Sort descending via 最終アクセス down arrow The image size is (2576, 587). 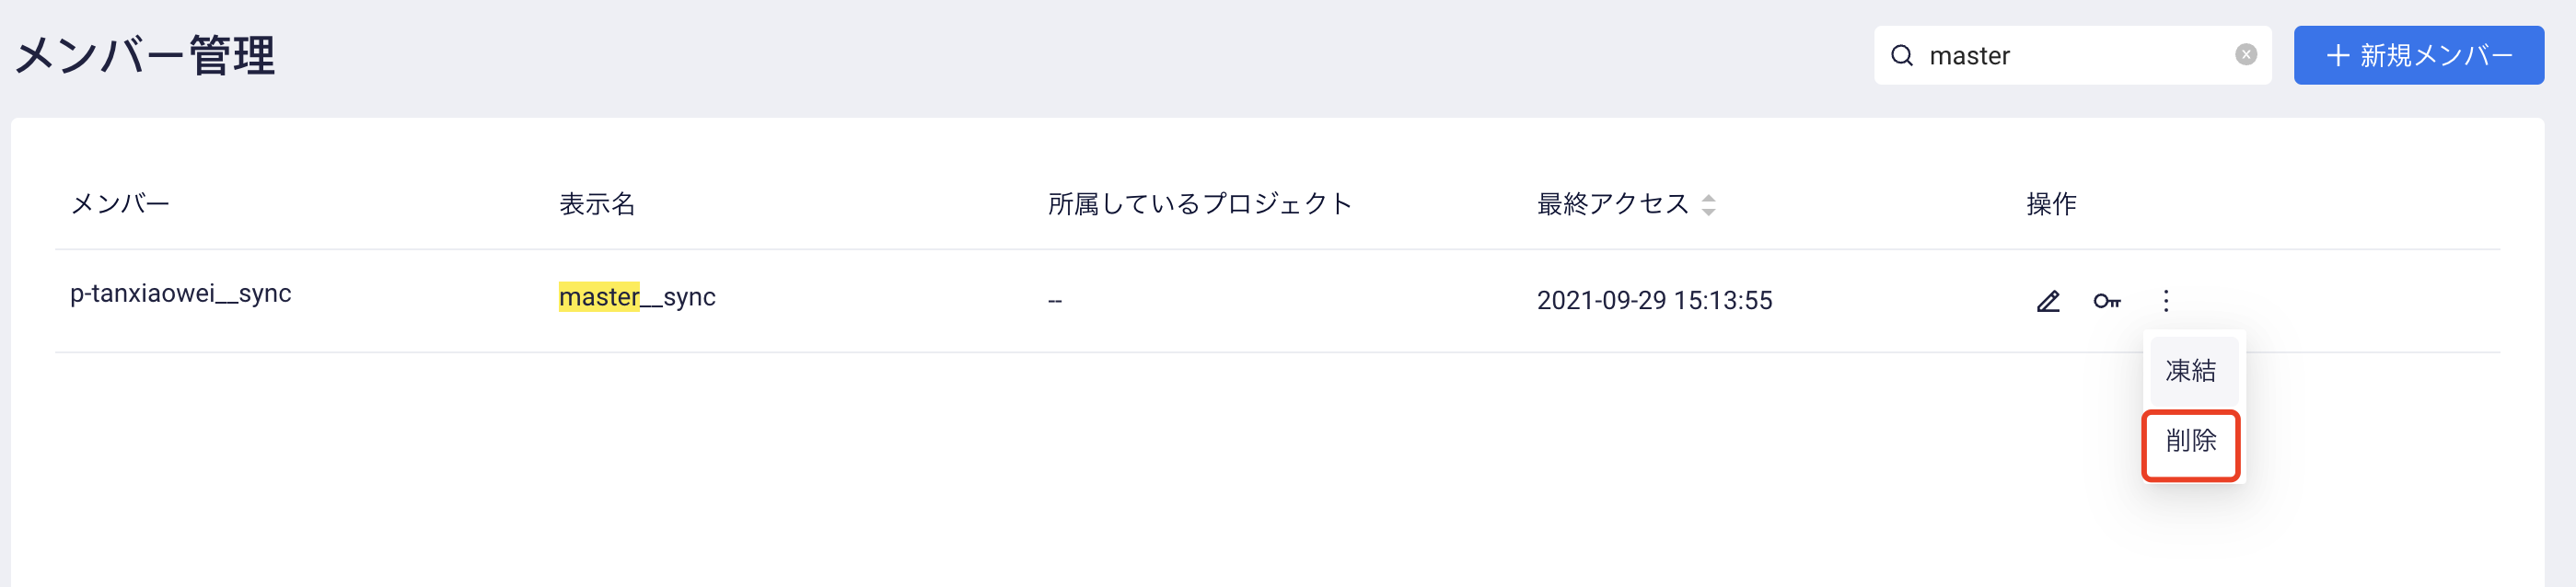[1709, 211]
